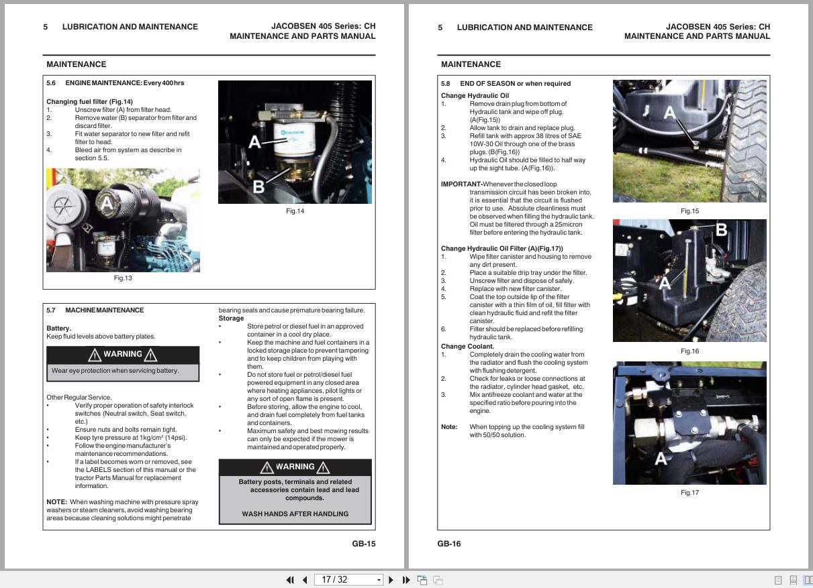The height and width of the screenshot is (588, 813).
Task: Click the 'Fig.13' caption
Action: coord(123,278)
